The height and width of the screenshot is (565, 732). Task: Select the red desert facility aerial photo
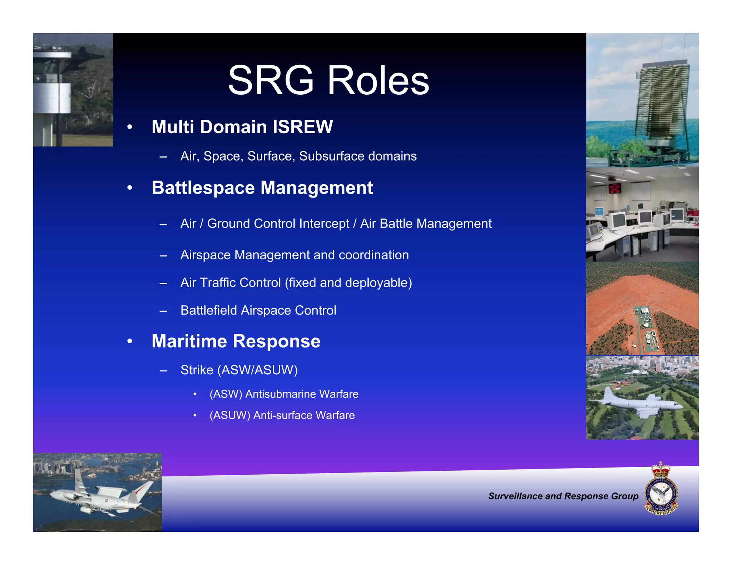coord(642,309)
